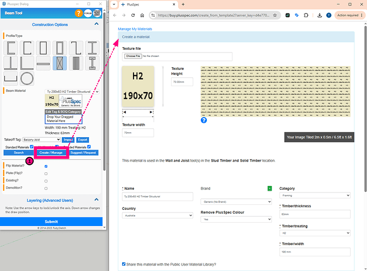Select the solid timber crossed-box profile

[60, 63]
